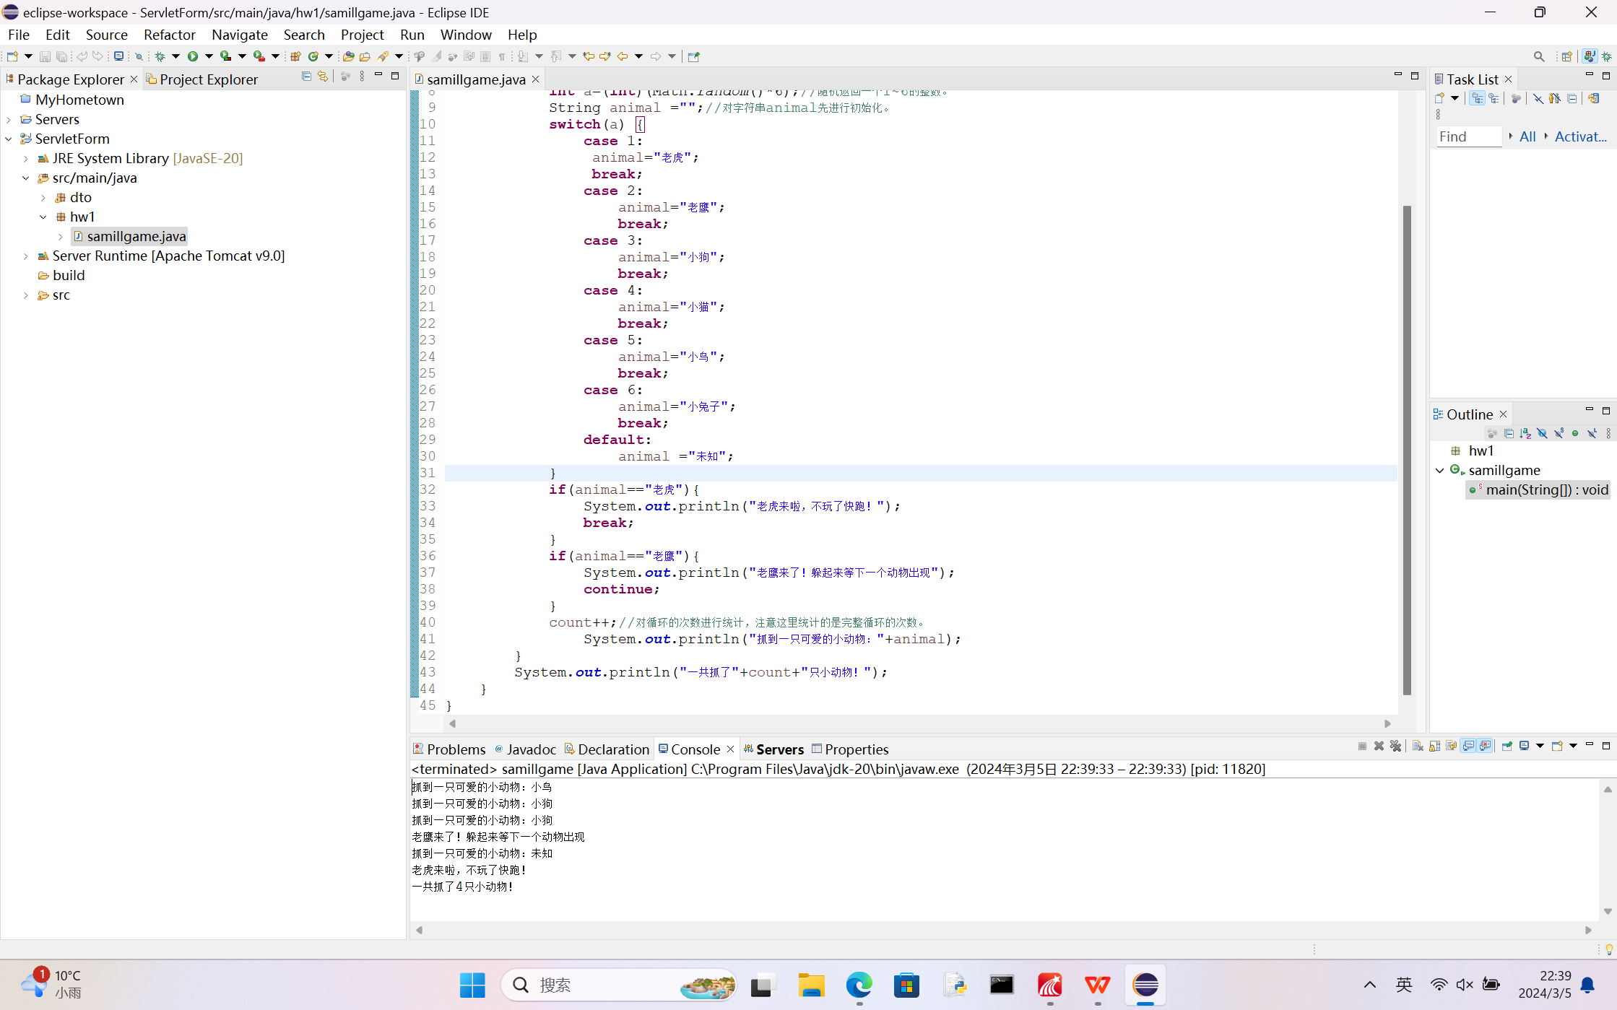Toggle Link with Editor in Package Explorer
Screen dimensions: 1617x1010
[323, 77]
